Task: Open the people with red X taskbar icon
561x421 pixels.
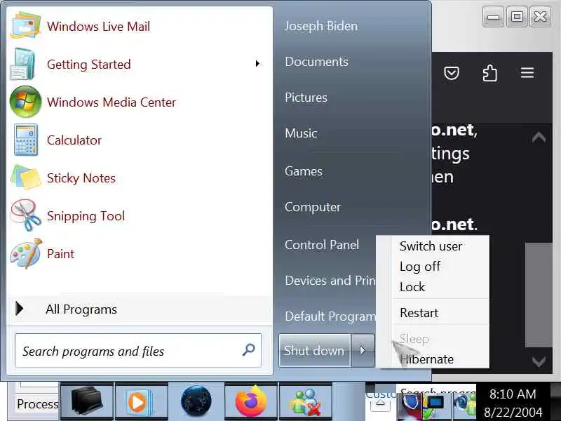Action: point(306,401)
